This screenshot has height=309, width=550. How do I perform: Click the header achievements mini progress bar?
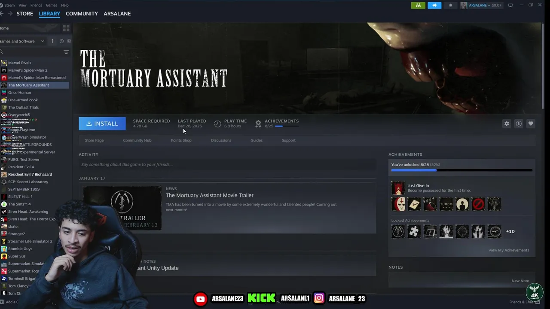[x=287, y=126]
